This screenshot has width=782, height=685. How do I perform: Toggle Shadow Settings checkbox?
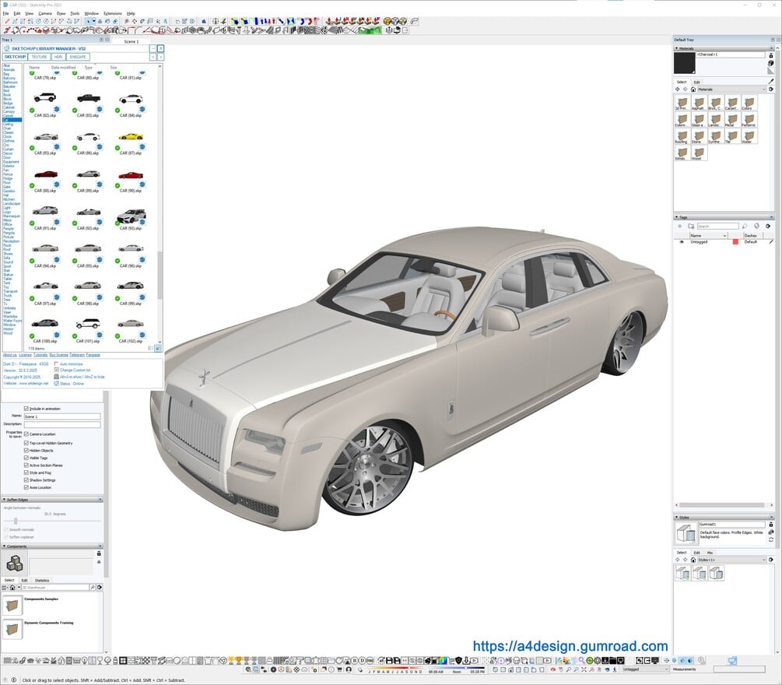(x=26, y=480)
